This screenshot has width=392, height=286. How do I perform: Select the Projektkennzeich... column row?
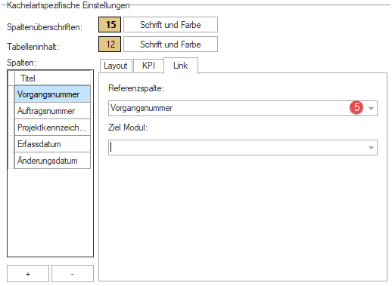click(x=52, y=128)
